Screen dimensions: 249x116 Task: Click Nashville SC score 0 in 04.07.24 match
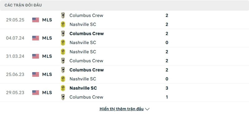click(167, 42)
